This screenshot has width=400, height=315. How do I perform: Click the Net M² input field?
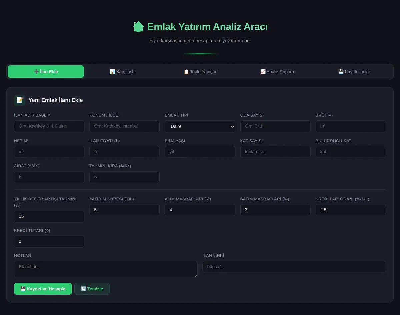pyautogui.click(x=49, y=152)
